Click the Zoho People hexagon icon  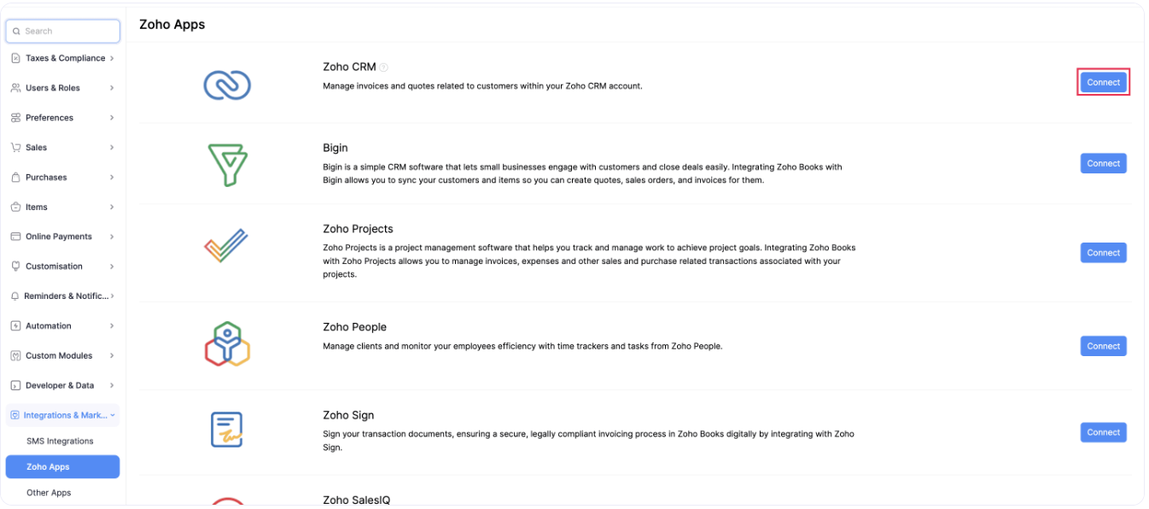(x=226, y=344)
